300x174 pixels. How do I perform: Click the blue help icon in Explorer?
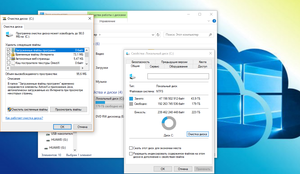pyautogui.click(x=214, y=21)
